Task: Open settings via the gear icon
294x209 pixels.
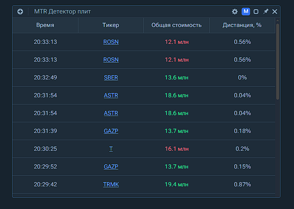Action: [x=235, y=12]
